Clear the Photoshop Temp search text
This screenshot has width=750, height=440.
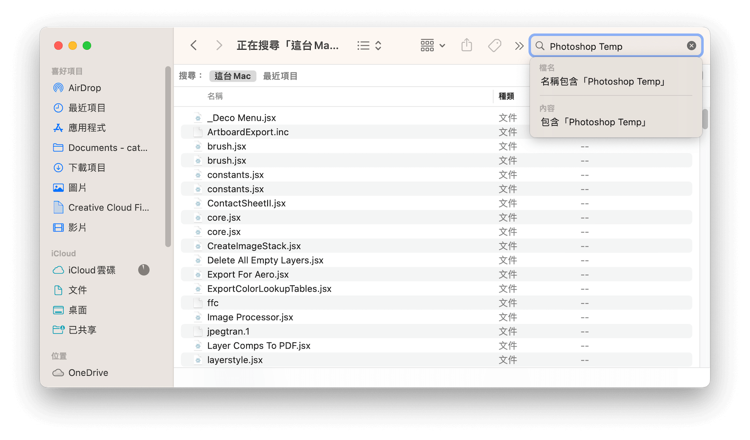tap(691, 45)
